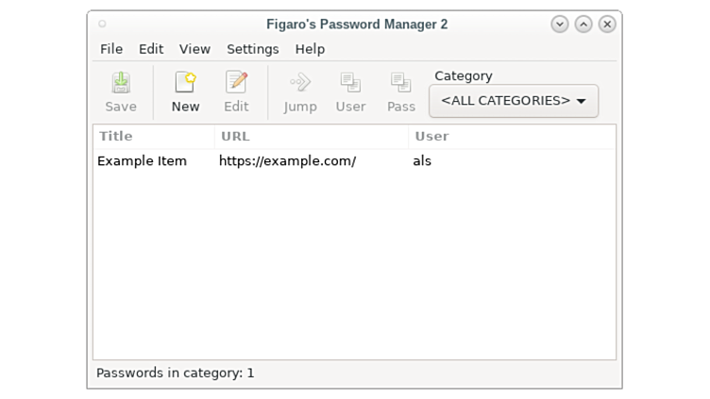This screenshot has height=399, width=710.
Task: Click the Jump to URL icon
Action: pos(300,92)
